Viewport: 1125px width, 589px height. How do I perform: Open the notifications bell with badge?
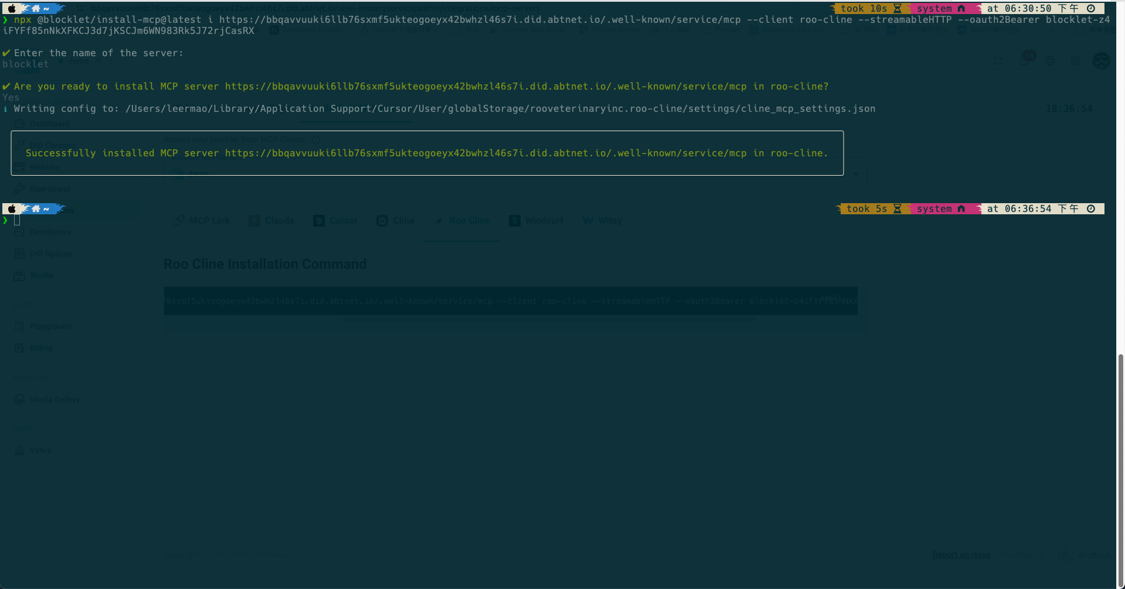pos(1025,61)
